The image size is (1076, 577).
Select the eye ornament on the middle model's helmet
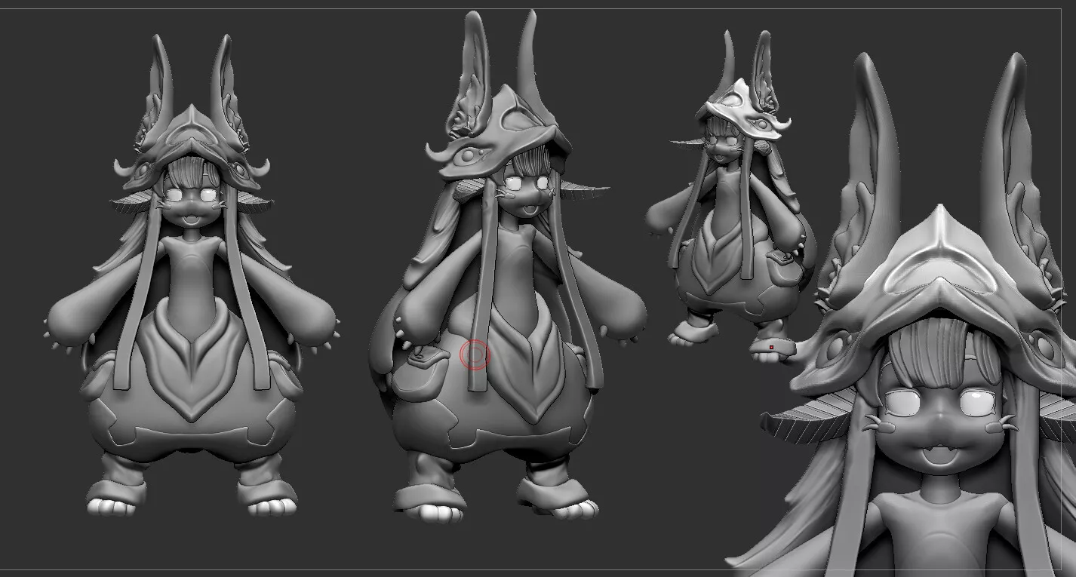472,157
